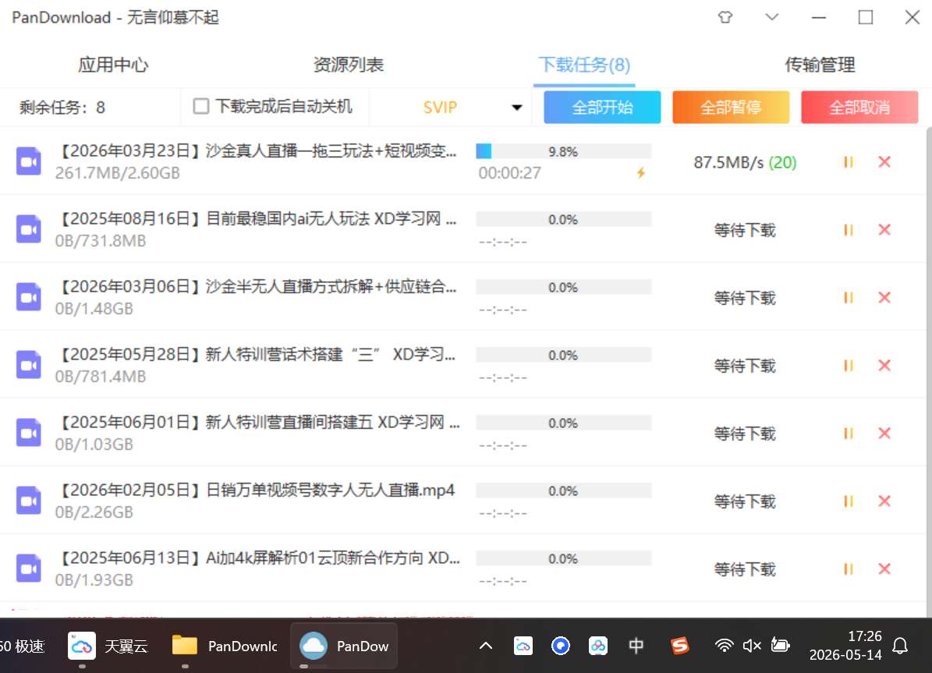Click the 剩余任务: 8 label
This screenshot has width=932, height=673.
tap(62, 108)
